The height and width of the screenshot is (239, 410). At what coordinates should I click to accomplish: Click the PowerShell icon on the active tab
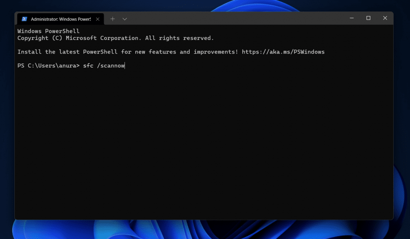(25, 18)
